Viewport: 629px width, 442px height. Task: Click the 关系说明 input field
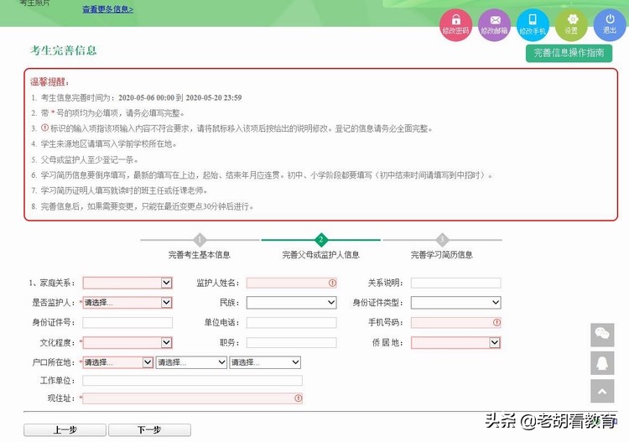[455, 283]
